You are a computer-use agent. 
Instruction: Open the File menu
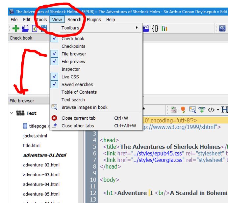[x=14, y=19]
